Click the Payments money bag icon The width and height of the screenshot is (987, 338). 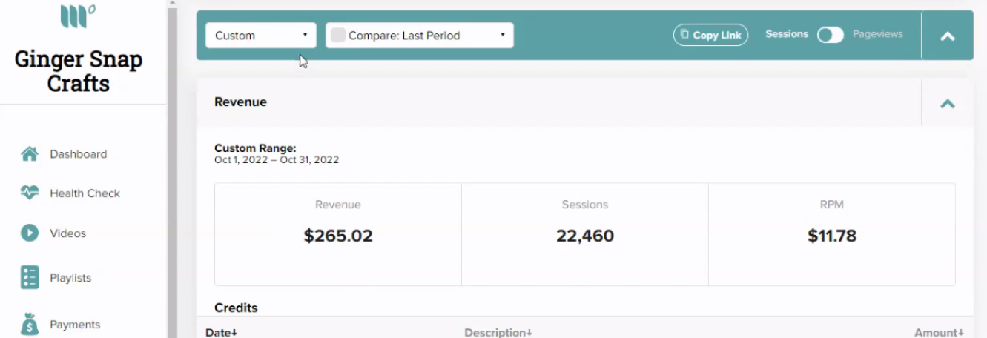pos(29,325)
